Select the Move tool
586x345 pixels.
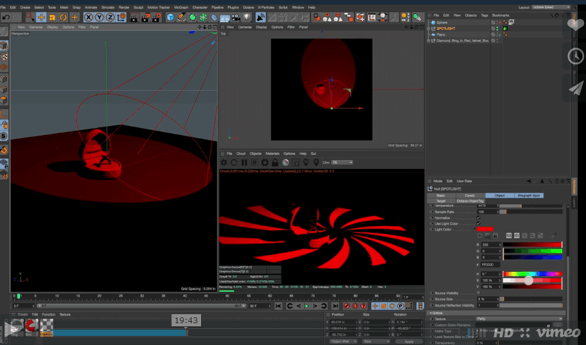[41, 17]
